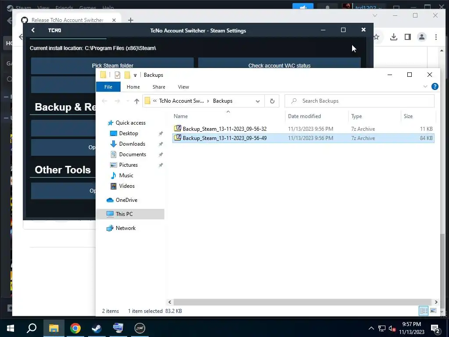Image resolution: width=449 pixels, height=337 pixels.
Task: Open a new Chrome tab with plus button
Action: coord(131,20)
